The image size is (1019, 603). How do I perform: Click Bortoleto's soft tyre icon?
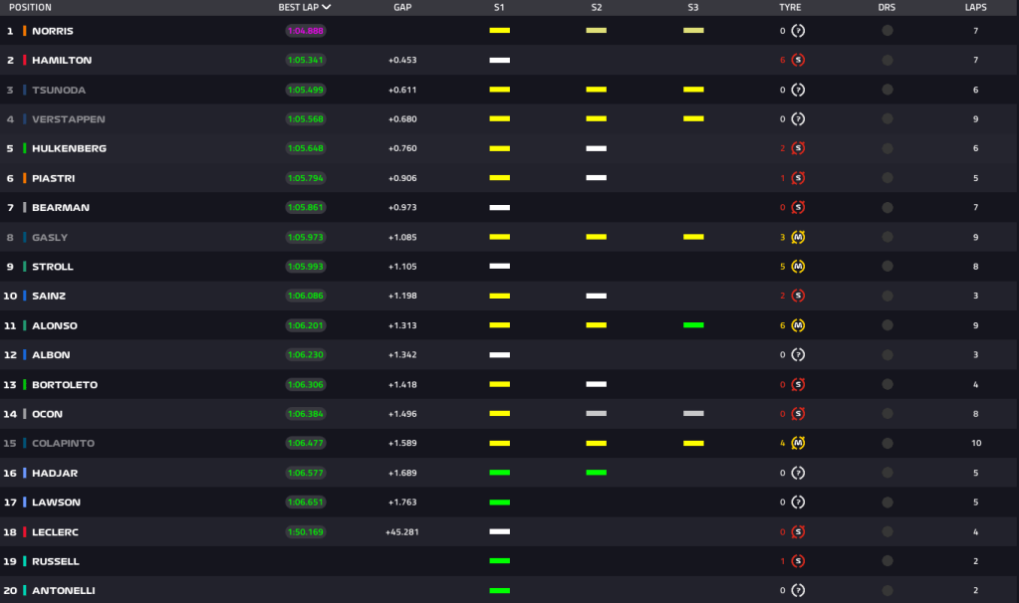pos(798,384)
